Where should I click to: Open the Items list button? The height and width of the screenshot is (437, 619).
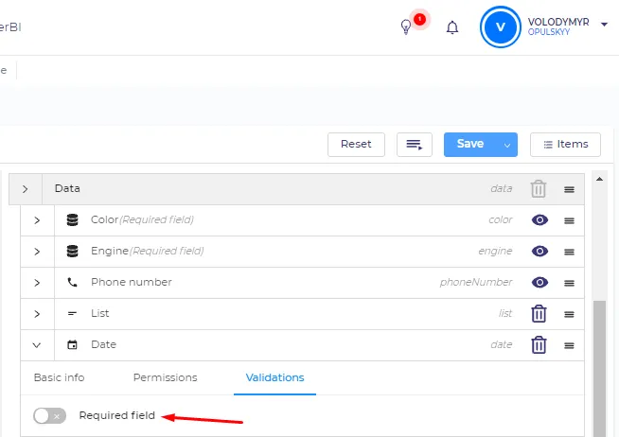(x=565, y=145)
